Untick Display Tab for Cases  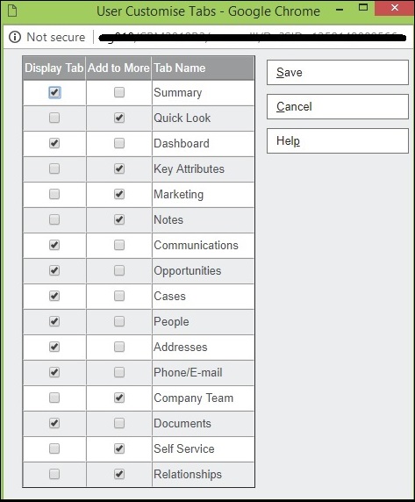tap(54, 296)
